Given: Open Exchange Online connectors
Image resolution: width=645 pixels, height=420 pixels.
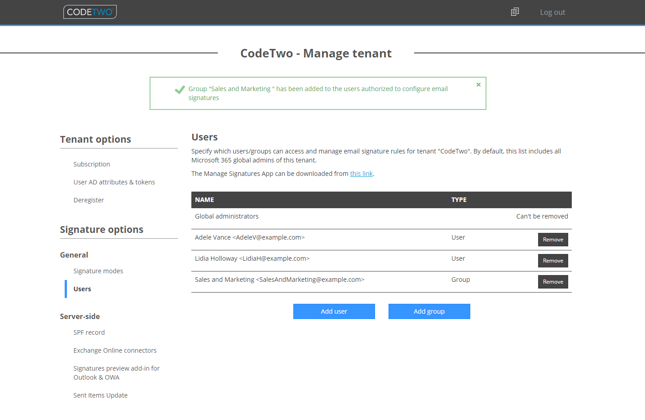Looking at the screenshot, I should (x=115, y=350).
